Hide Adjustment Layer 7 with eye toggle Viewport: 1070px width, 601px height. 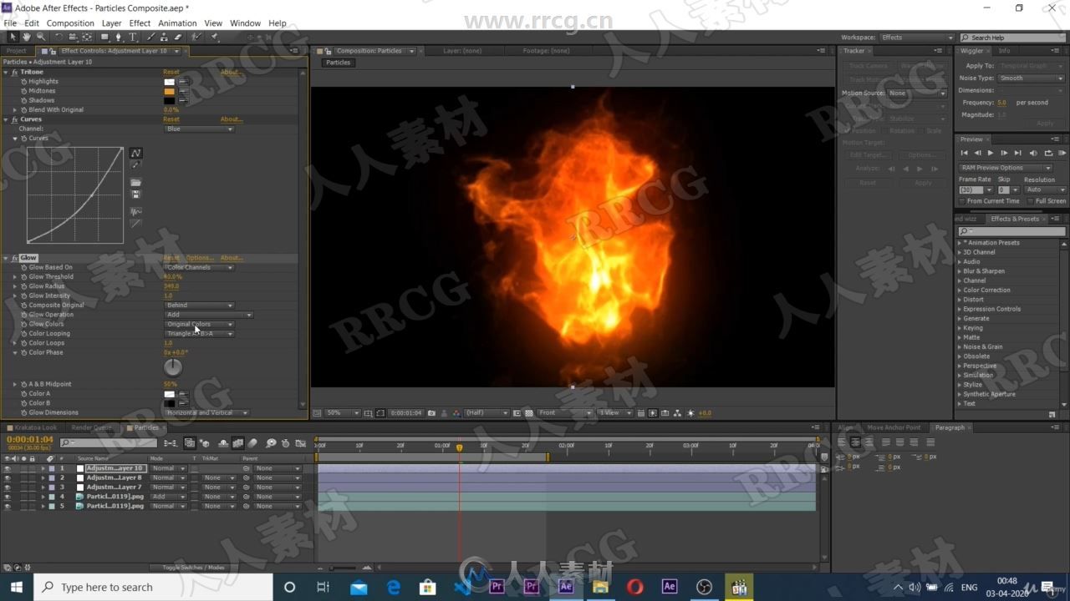tap(8, 487)
